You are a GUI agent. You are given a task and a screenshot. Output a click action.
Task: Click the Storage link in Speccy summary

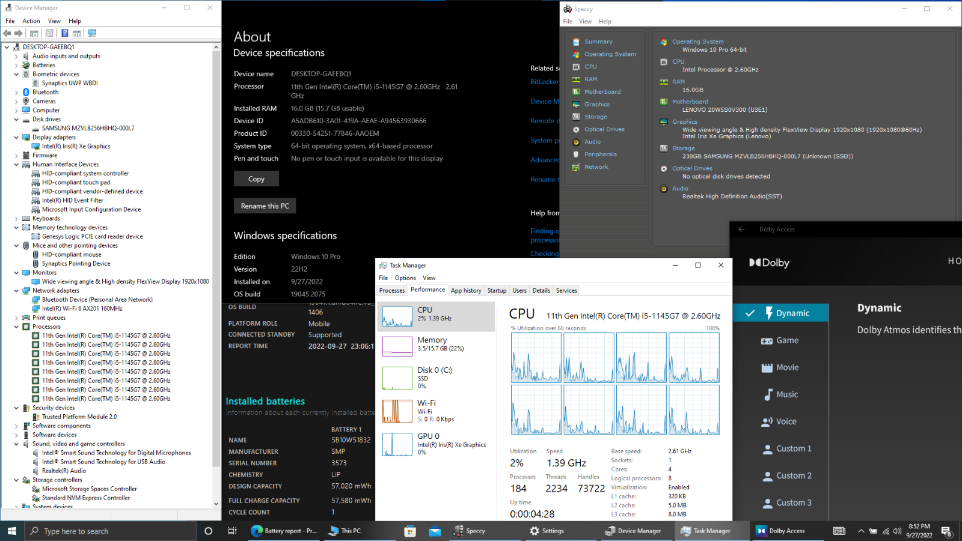click(x=683, y=148)
